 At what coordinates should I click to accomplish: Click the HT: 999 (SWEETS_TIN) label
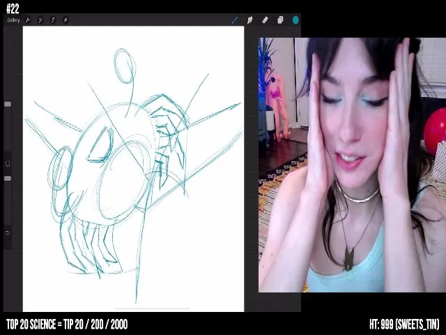coord(404,325)
